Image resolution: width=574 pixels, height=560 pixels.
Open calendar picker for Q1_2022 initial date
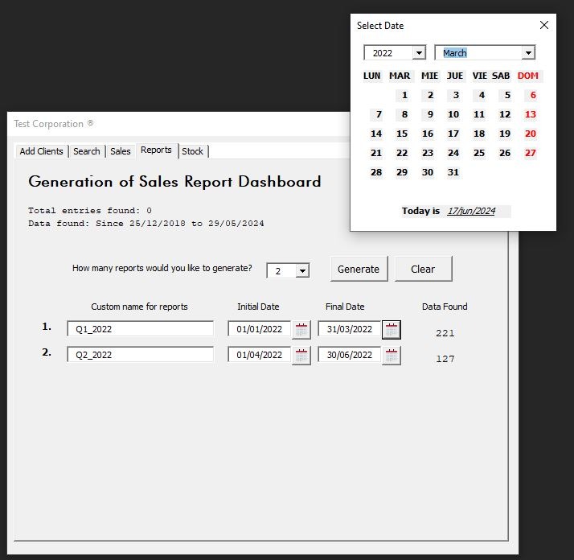(x=301, y=330)
